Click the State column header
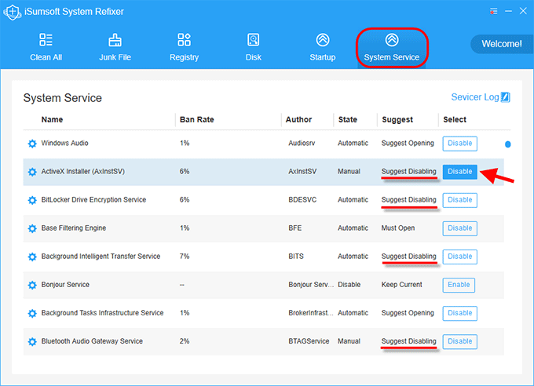The height and width of the screenshot is (386, 534). pyautogui.click(x=348, y=119)
